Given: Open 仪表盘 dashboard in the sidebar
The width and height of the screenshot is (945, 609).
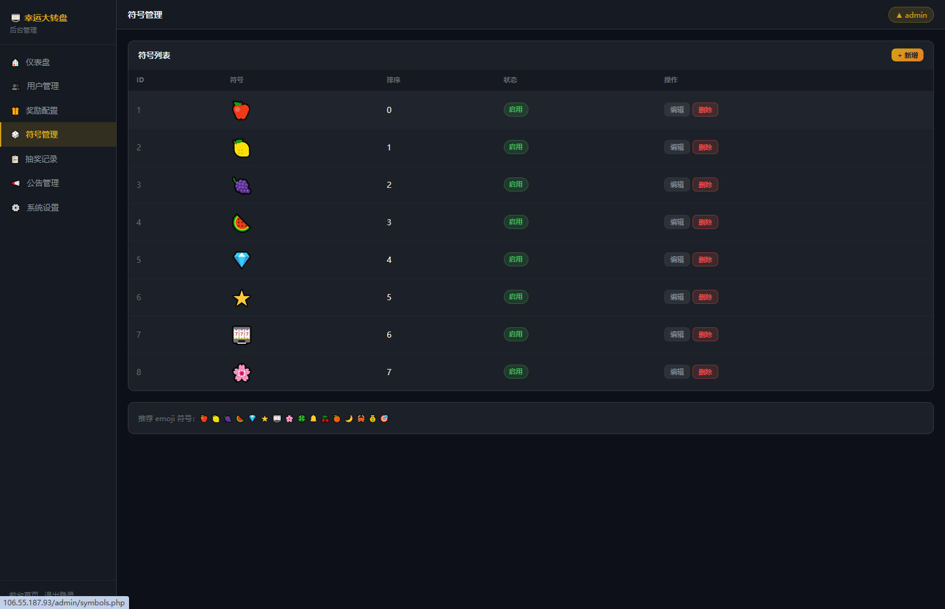Looking at the screenshot, I should pos(58,62).
